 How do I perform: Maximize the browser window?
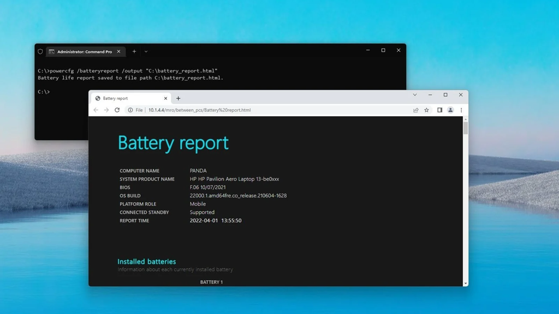[x=445, y=95]
